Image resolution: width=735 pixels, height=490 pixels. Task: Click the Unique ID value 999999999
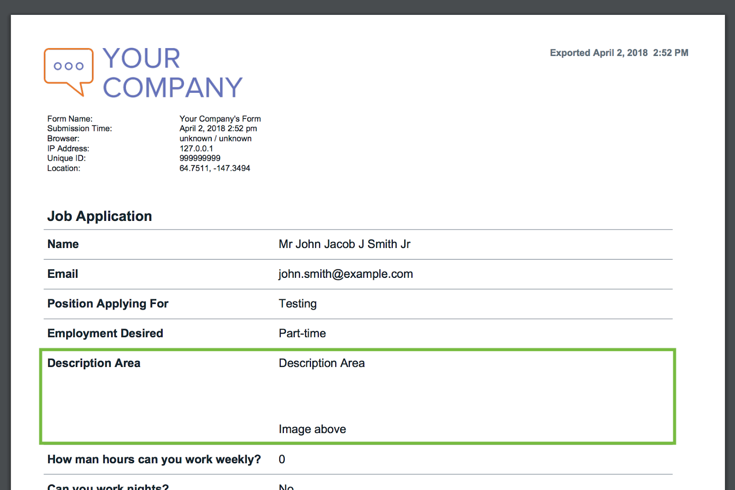point(200,158)
